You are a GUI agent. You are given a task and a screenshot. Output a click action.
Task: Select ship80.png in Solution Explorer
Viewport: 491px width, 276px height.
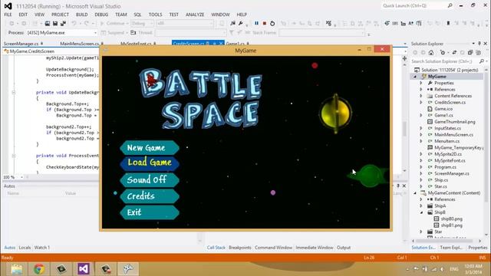click(452, 219)
